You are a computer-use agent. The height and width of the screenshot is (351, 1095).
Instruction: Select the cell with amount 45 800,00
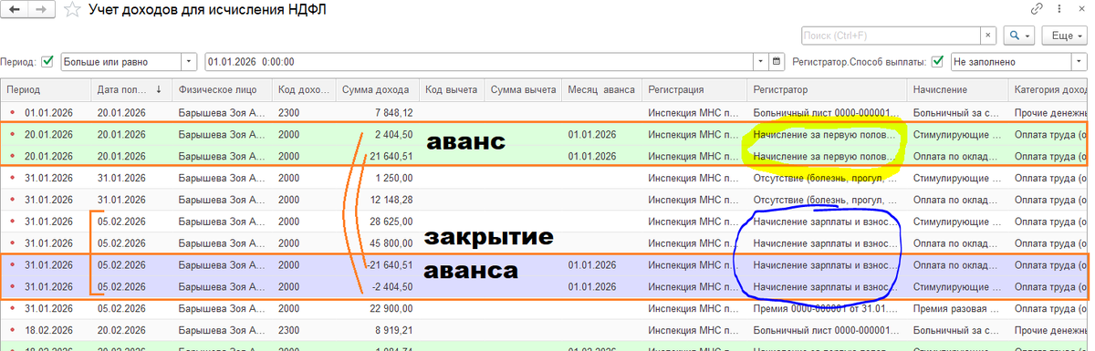click(x=377, y=243)
